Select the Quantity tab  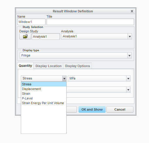[25, 66]
